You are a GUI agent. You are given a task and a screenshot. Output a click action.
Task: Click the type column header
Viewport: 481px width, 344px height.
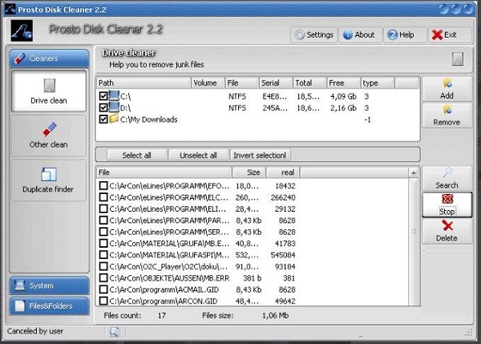377,83
